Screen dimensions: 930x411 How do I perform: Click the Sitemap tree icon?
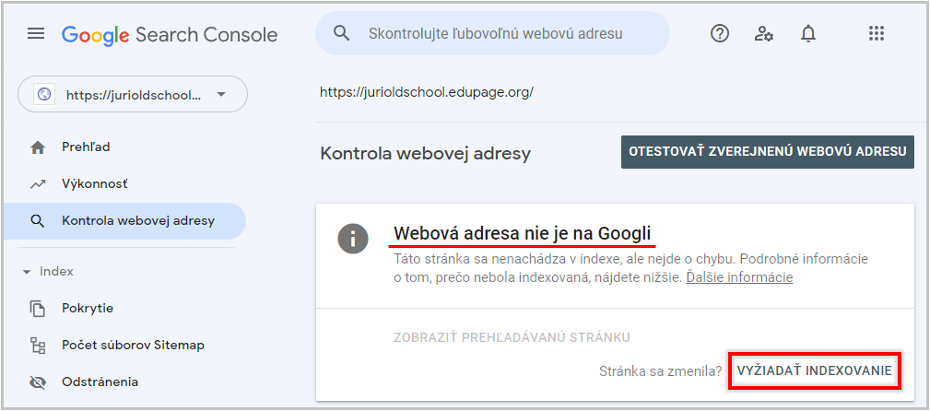click(38, 346)
